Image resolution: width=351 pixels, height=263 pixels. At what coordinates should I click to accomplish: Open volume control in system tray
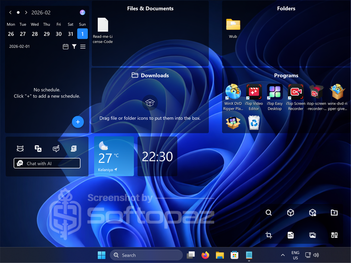click(x=316, y=255)
